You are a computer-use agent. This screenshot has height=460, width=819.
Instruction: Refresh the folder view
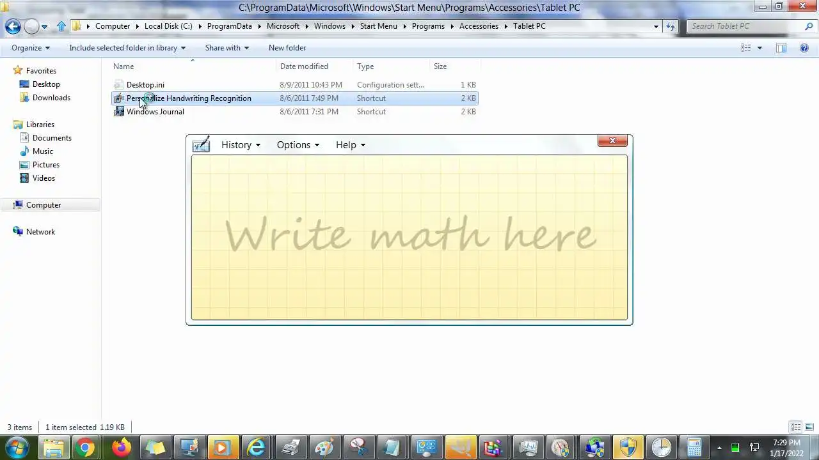(670, 26)
